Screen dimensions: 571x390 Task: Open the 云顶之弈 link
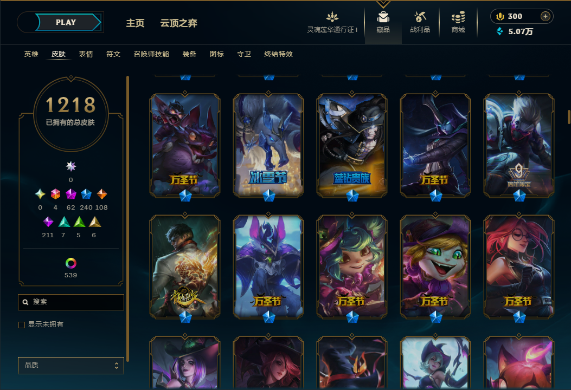click(179, 23)
